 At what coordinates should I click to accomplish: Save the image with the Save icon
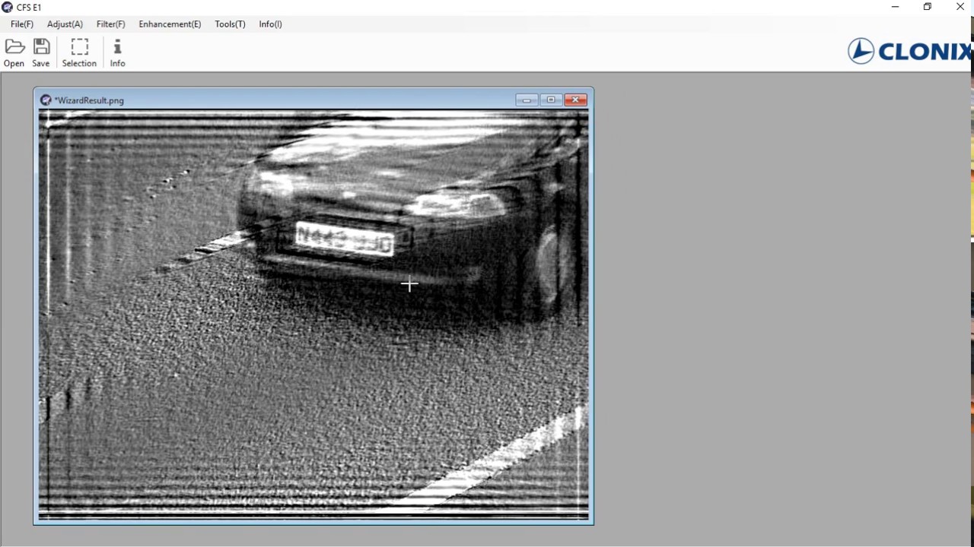pos(41,53)
